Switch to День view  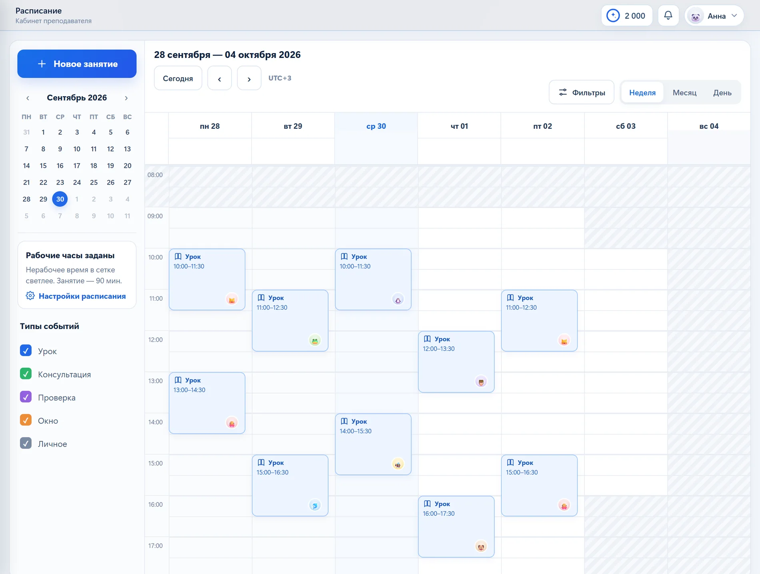click(722, 92)
